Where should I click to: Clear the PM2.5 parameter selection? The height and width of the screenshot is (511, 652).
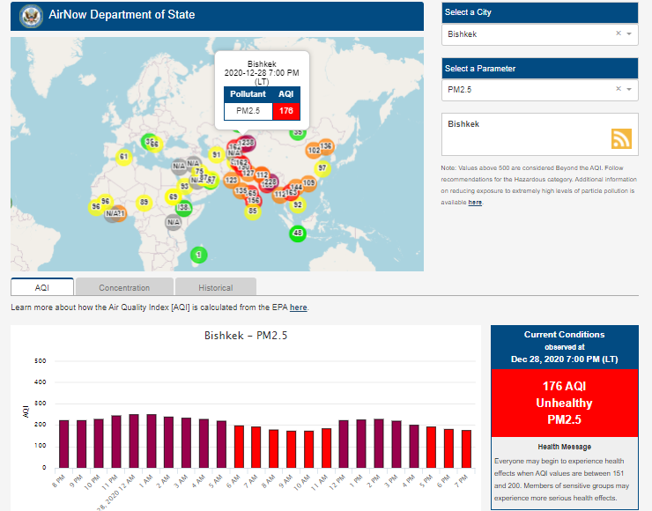click(618, 89)
